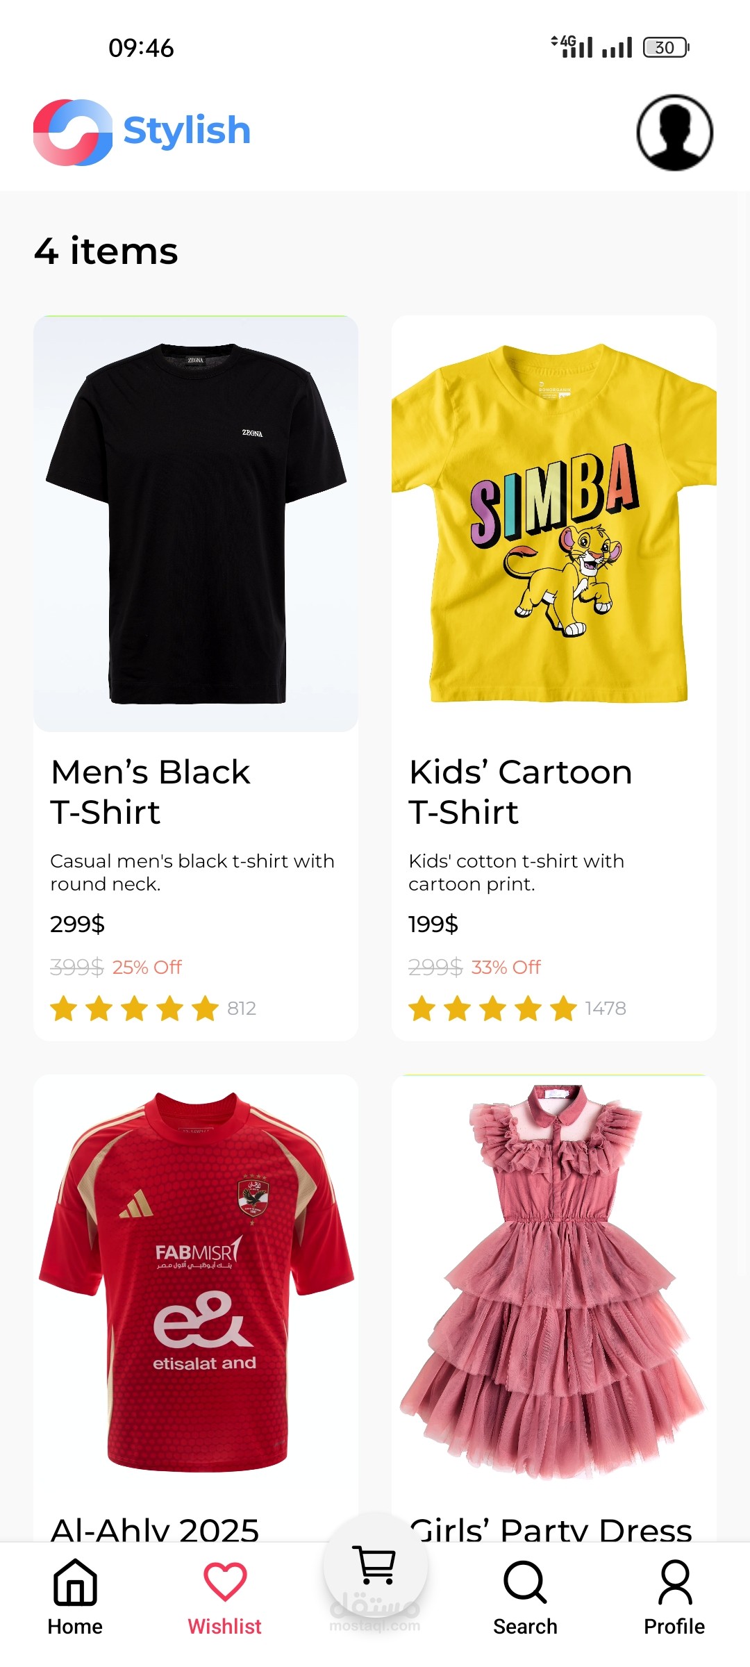Open the yellow Simba t-shirt image

pyautogui.click(x=553, y=524)
